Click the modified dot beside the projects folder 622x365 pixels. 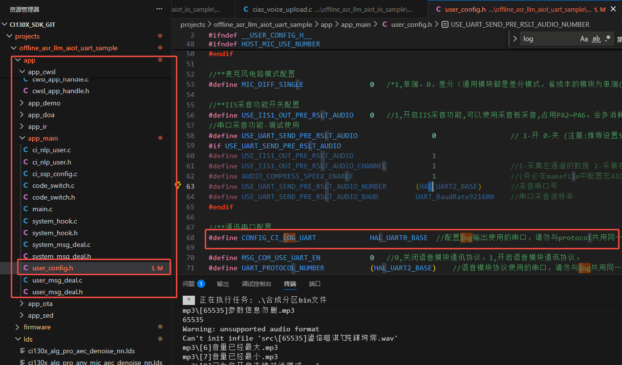tap(160, 36)
